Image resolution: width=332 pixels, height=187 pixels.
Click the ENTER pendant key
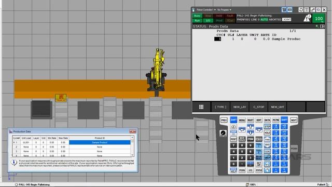coord(259,139)
